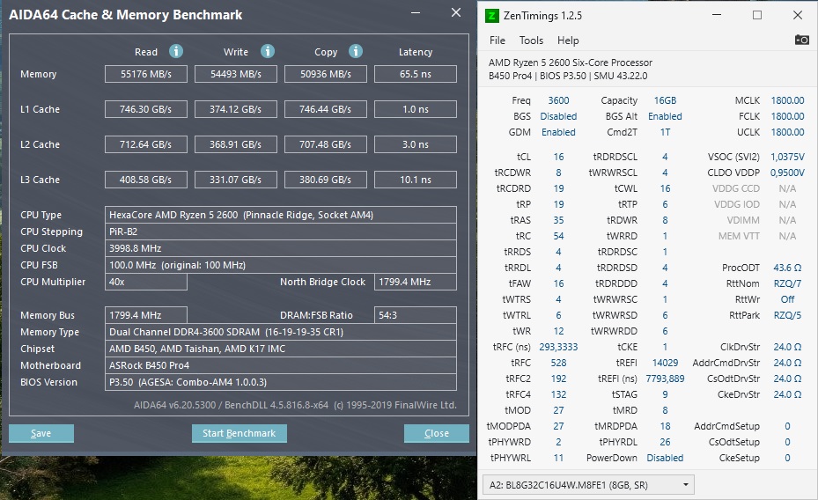
Task: Click BIOS Version field P3.50
Action: (281, 382)
